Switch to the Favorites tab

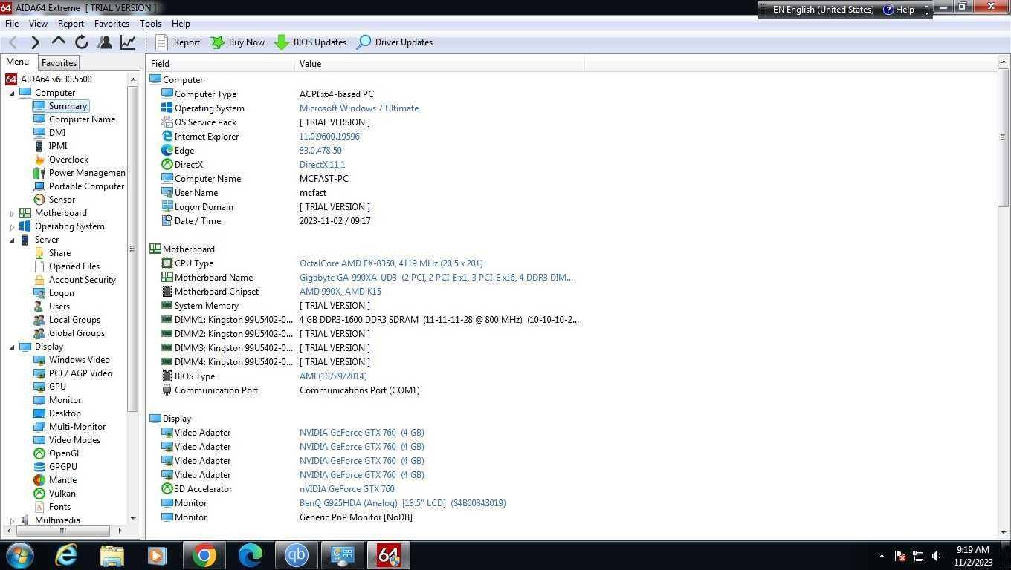[x=59, y=63]
